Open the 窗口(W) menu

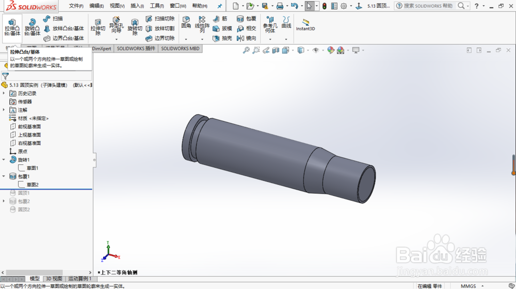(178, 6)
